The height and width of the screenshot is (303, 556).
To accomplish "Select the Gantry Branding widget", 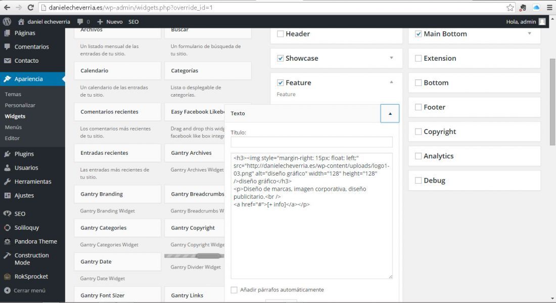I will pos(117,194).
